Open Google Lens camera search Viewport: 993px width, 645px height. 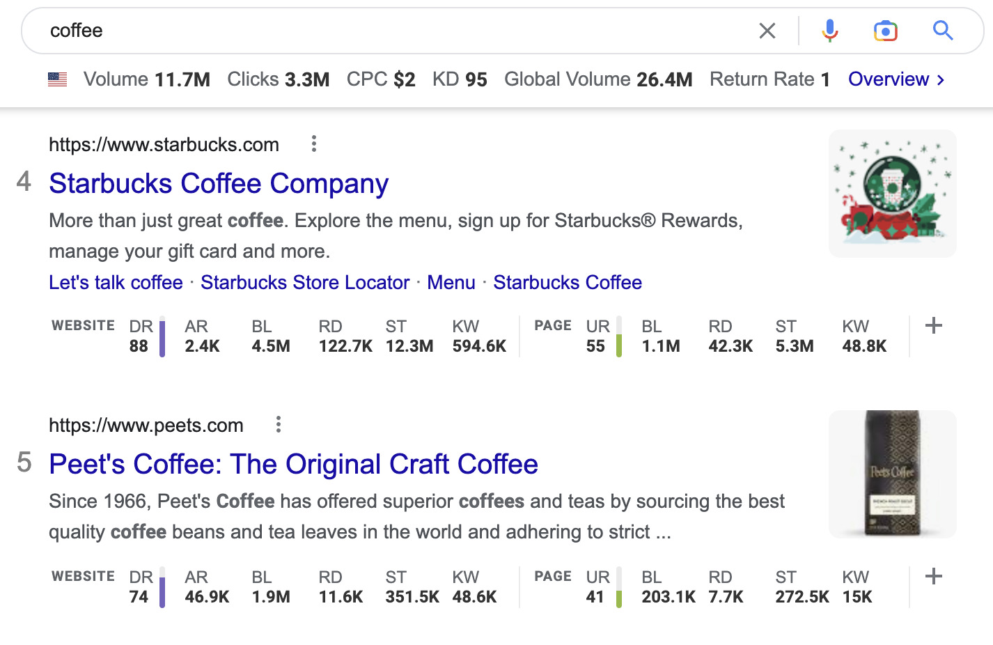click(884, 31)
